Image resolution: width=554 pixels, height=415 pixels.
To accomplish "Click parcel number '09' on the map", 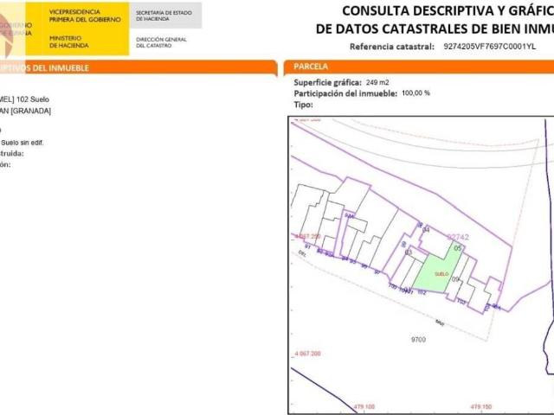I will pyautogui.click(x=455, y=279).
